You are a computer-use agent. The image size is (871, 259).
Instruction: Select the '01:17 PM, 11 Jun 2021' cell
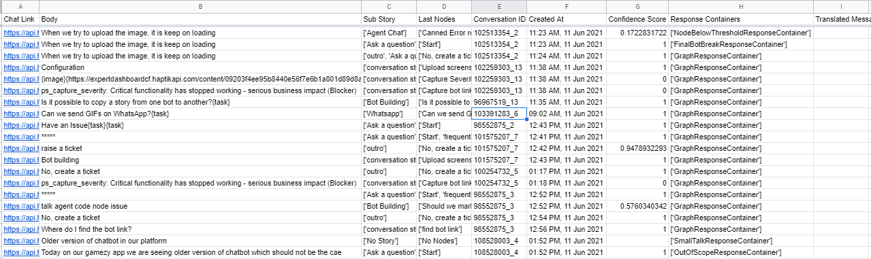[567, 171]
